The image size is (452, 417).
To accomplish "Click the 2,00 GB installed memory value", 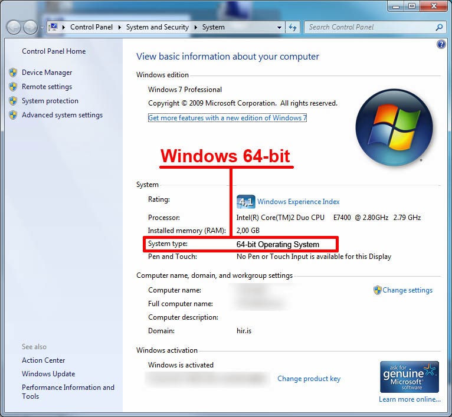I will [x=248, y=231].
